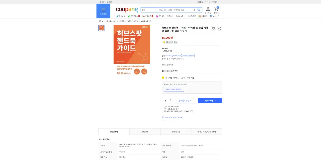Open the 카테고리 hamburger menu
The height and width of the screenshot is (160, 321).
103,11
